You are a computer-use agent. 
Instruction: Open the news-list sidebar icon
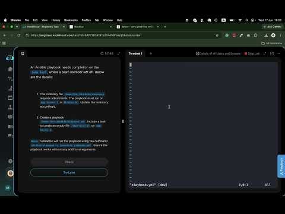click(x=10, y=126)
